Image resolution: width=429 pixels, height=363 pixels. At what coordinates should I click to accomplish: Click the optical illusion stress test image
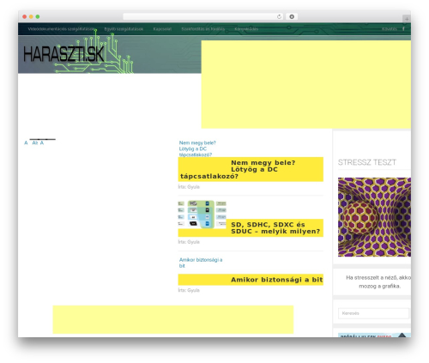[374, 217]
